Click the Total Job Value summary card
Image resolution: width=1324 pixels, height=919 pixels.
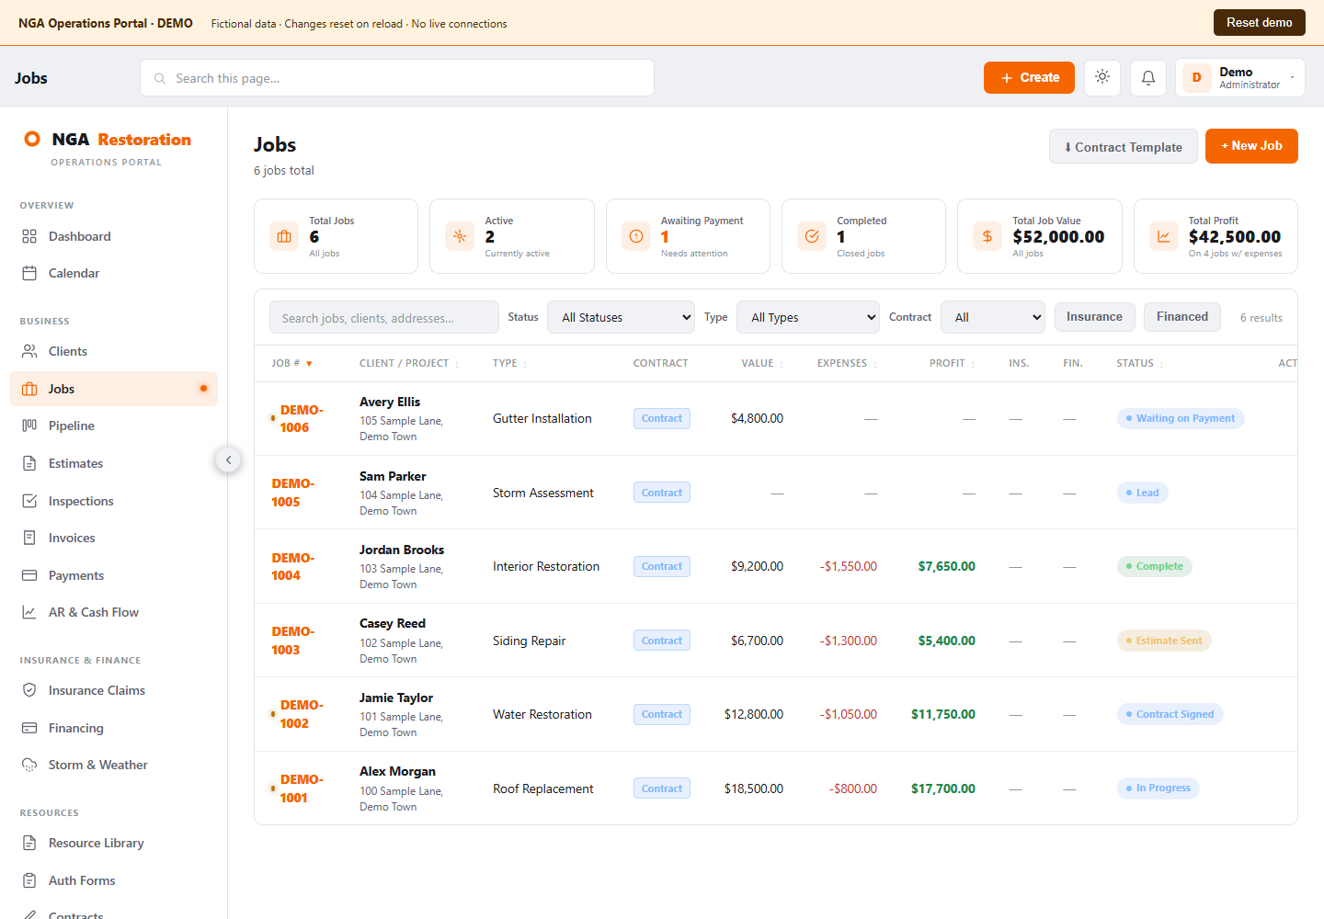click(1039, 236)
